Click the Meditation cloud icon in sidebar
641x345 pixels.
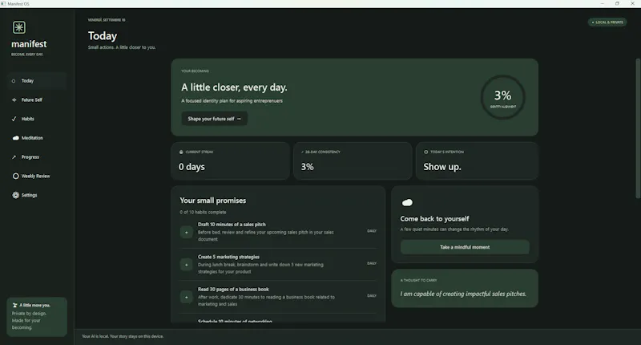(15, 138)
